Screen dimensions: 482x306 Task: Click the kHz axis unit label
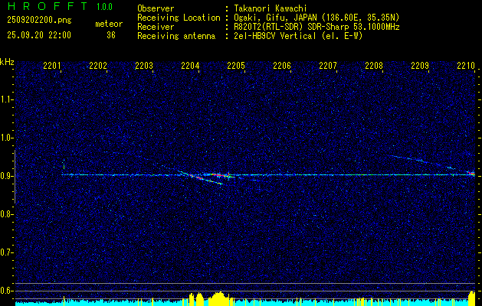click(x=8, y=62)
